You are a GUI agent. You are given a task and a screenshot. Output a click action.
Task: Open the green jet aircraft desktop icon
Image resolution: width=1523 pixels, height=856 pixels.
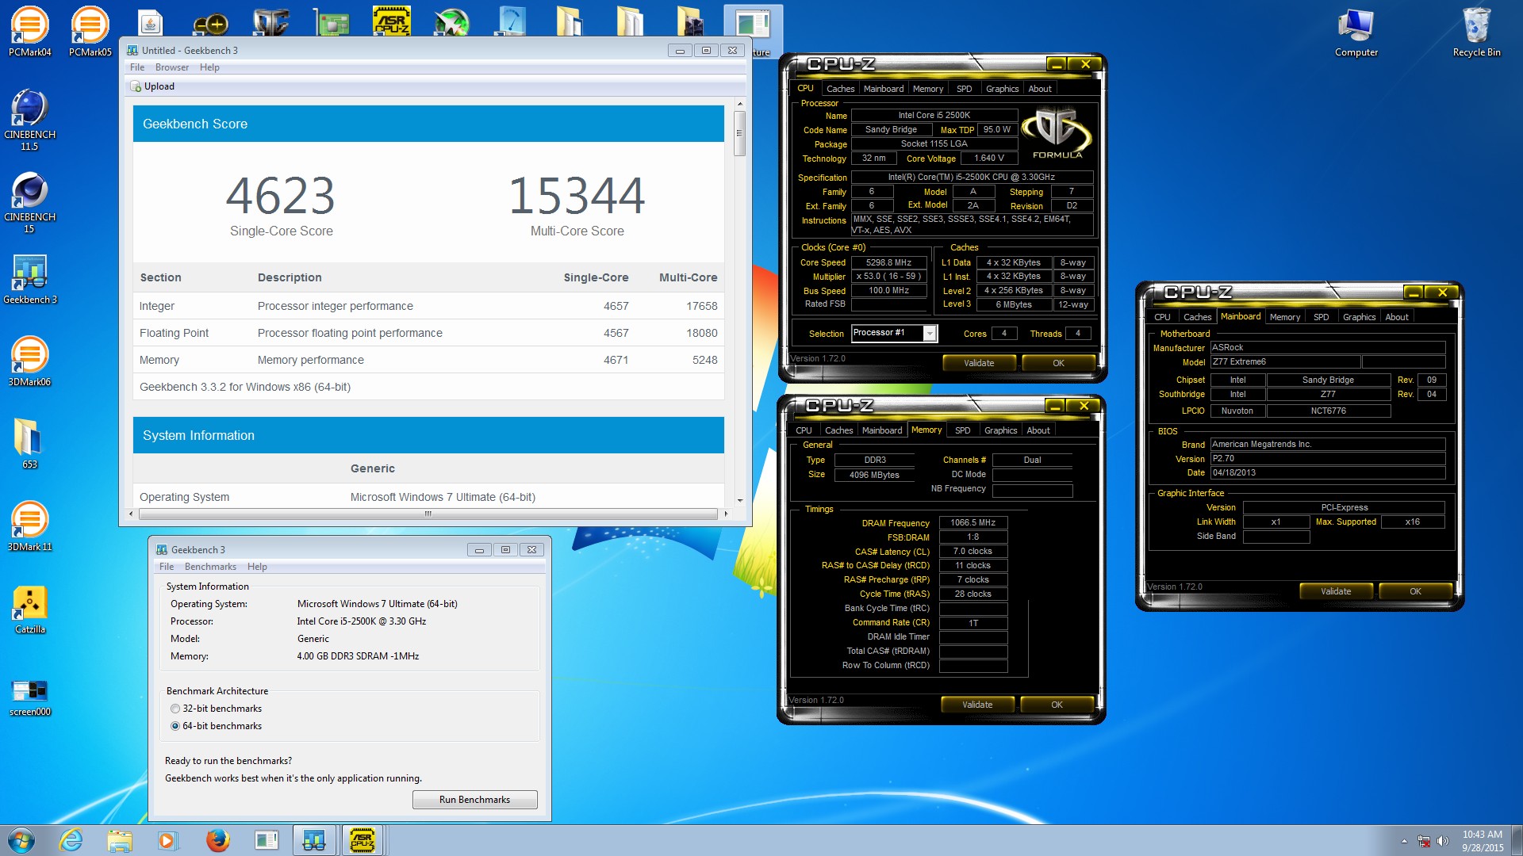(x=452, y=22)
